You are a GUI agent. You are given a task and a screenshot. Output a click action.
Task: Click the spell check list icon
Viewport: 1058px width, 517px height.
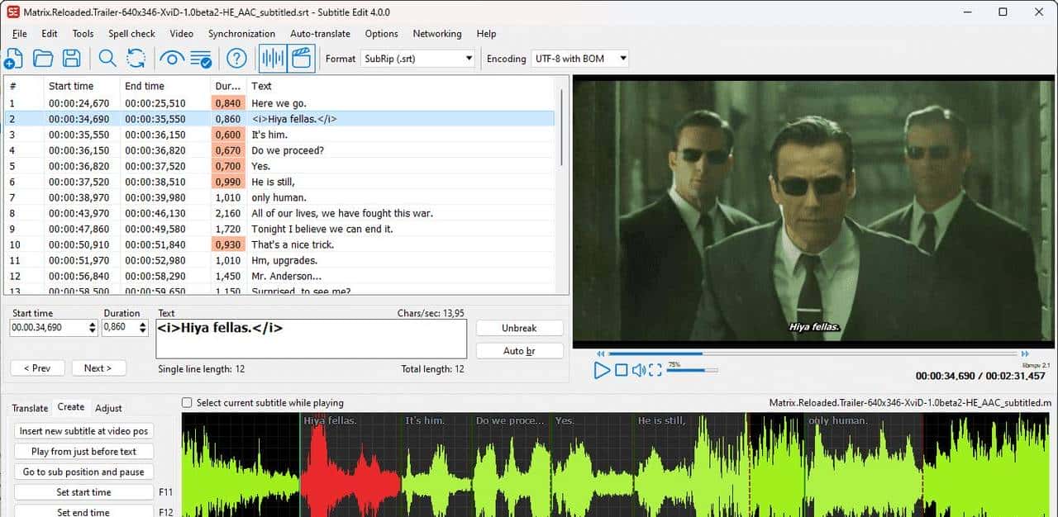pos(200,59)
